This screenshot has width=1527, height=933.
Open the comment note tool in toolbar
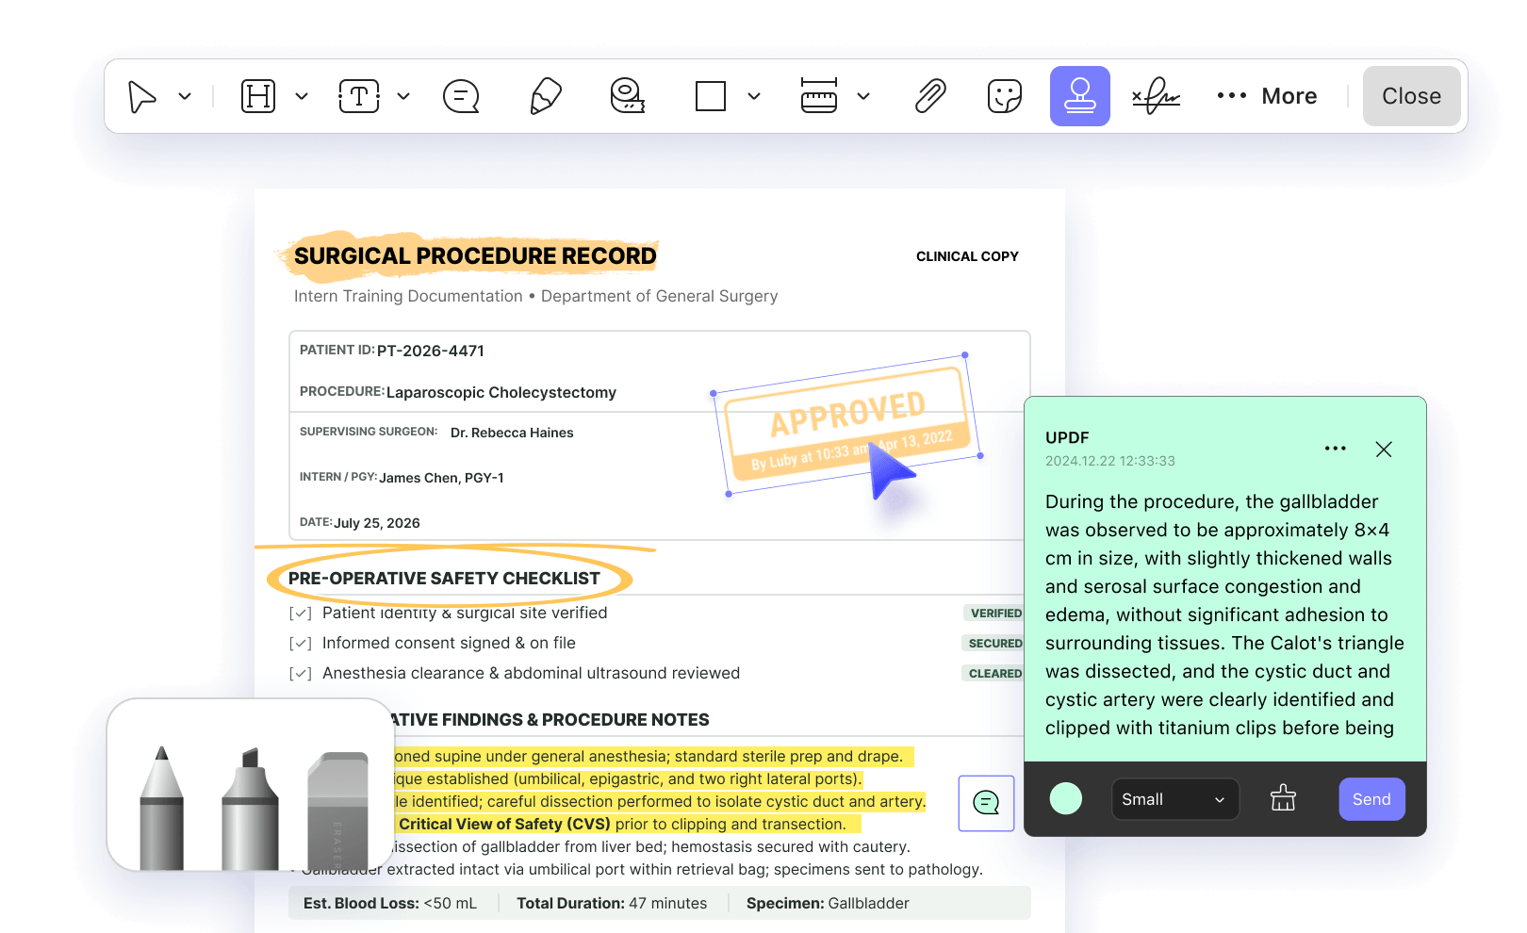tap(461, 96)
